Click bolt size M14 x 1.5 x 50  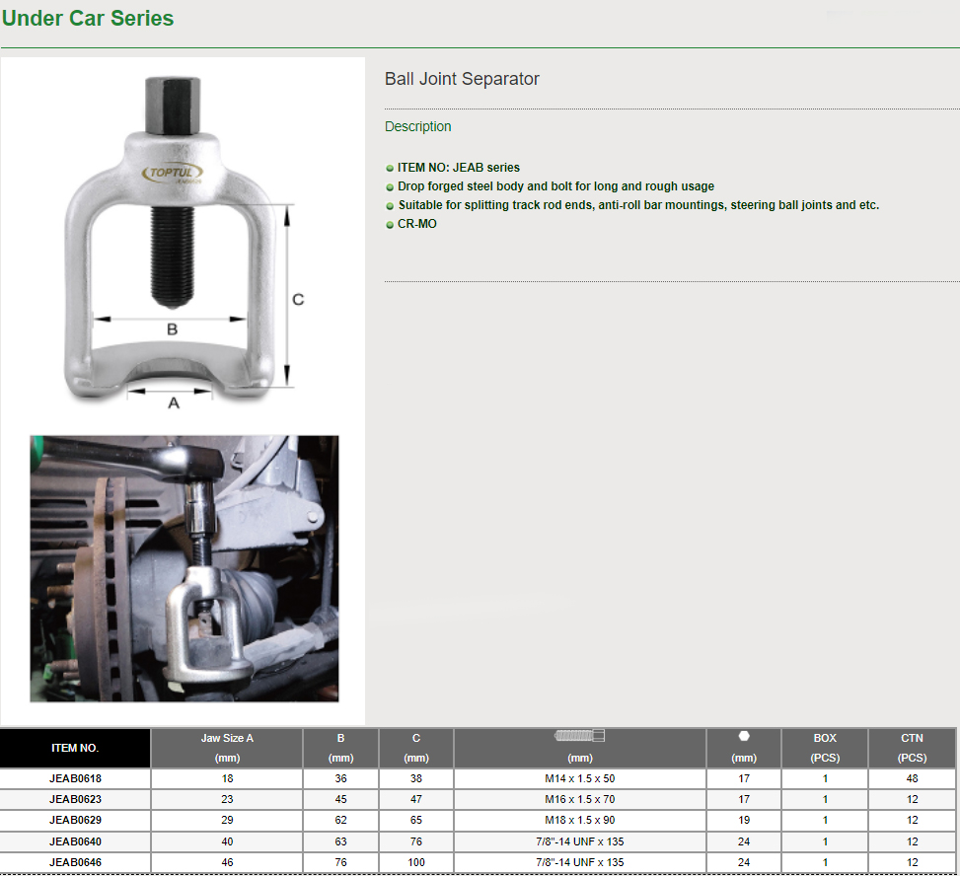pos(580,778)
